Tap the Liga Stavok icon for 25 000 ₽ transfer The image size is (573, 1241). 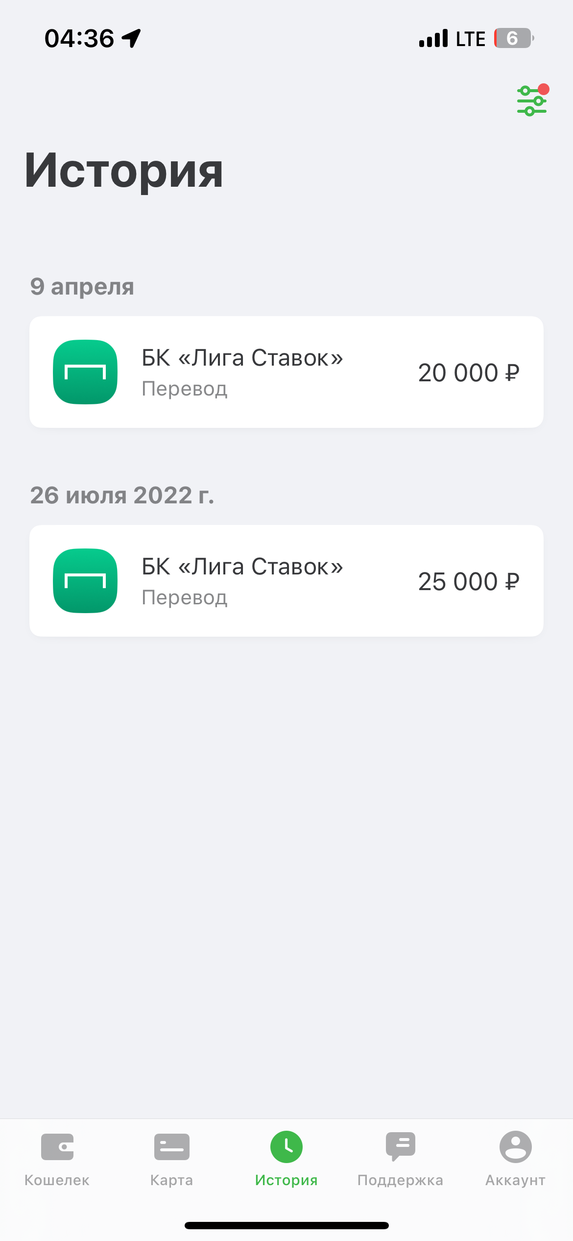pos(85,581)
